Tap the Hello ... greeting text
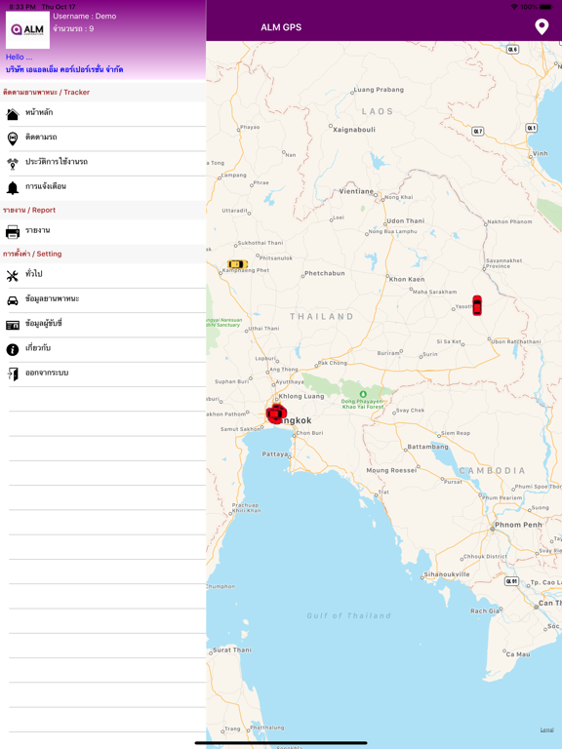The width and height of the screenshot is (562, 749). (20, 57)
